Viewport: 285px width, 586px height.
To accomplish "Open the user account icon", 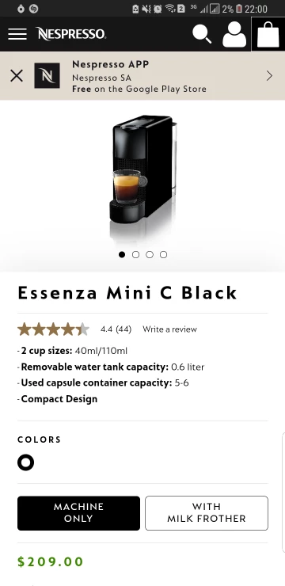I will pos(234,34).
